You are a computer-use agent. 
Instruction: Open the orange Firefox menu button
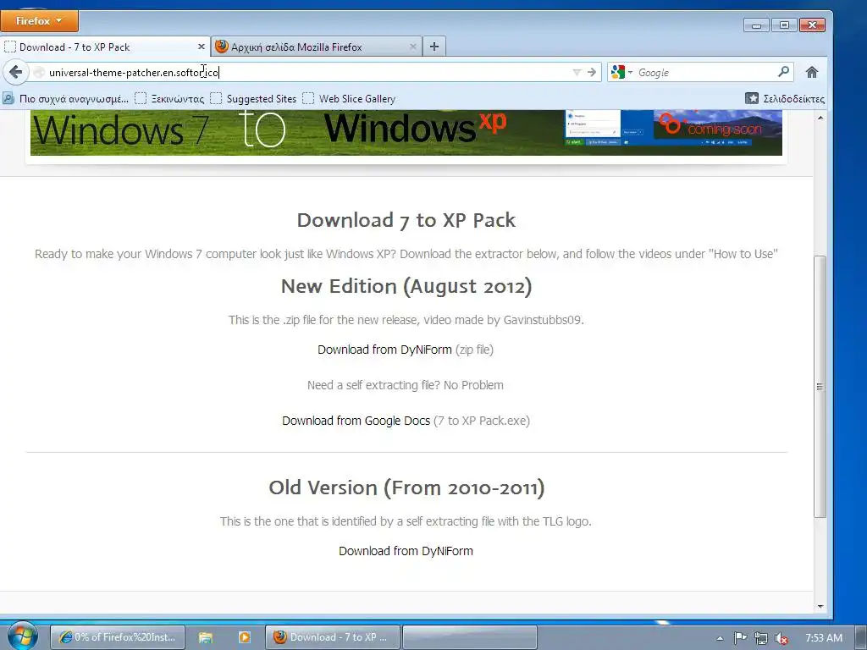[x=39, y=21]
